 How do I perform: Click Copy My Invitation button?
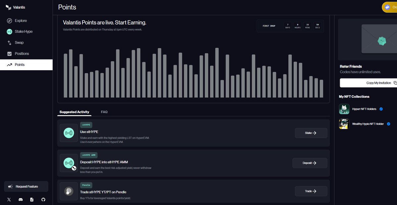pos(369,83)
